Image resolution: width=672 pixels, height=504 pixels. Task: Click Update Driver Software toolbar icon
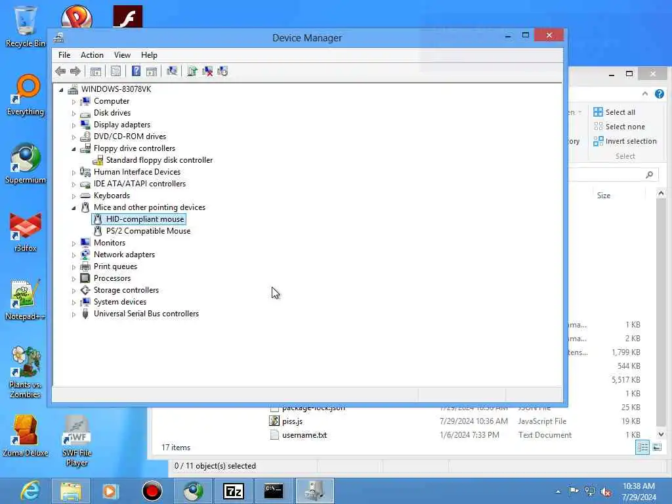[192, 71]
